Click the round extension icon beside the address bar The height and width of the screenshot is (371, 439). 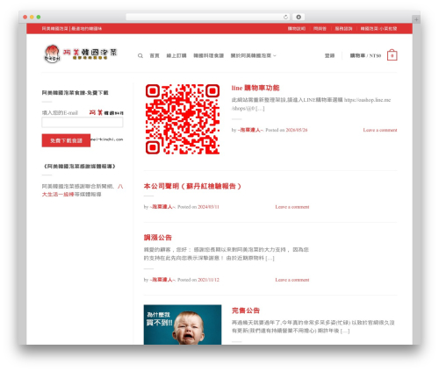click(299, 17)
